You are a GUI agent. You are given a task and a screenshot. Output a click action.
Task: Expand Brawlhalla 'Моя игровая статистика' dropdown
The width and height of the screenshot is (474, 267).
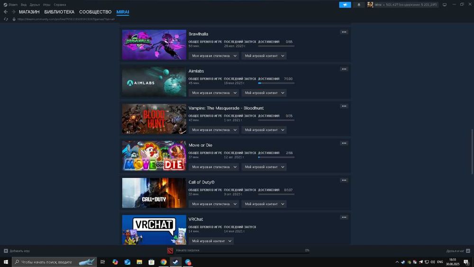click(214, 56)
